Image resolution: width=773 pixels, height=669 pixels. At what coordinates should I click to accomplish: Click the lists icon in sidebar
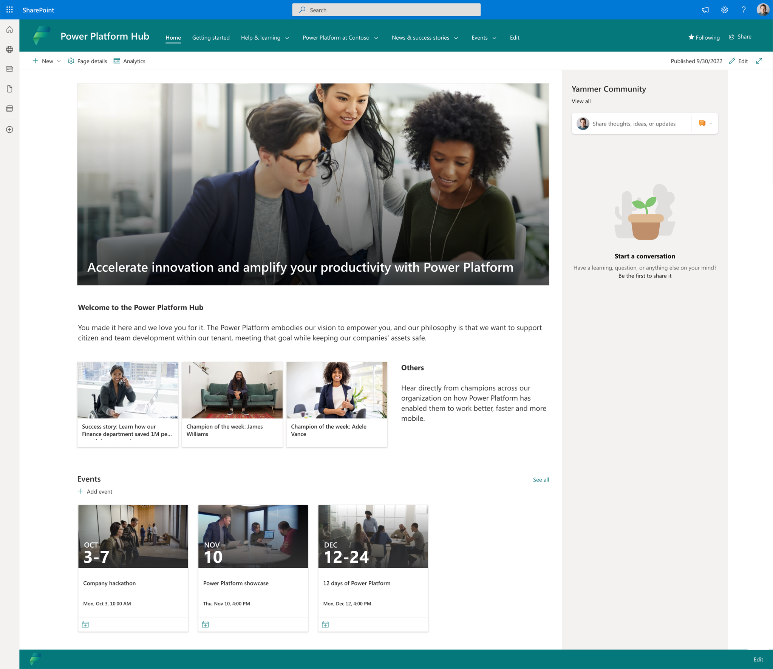point(10,108)
